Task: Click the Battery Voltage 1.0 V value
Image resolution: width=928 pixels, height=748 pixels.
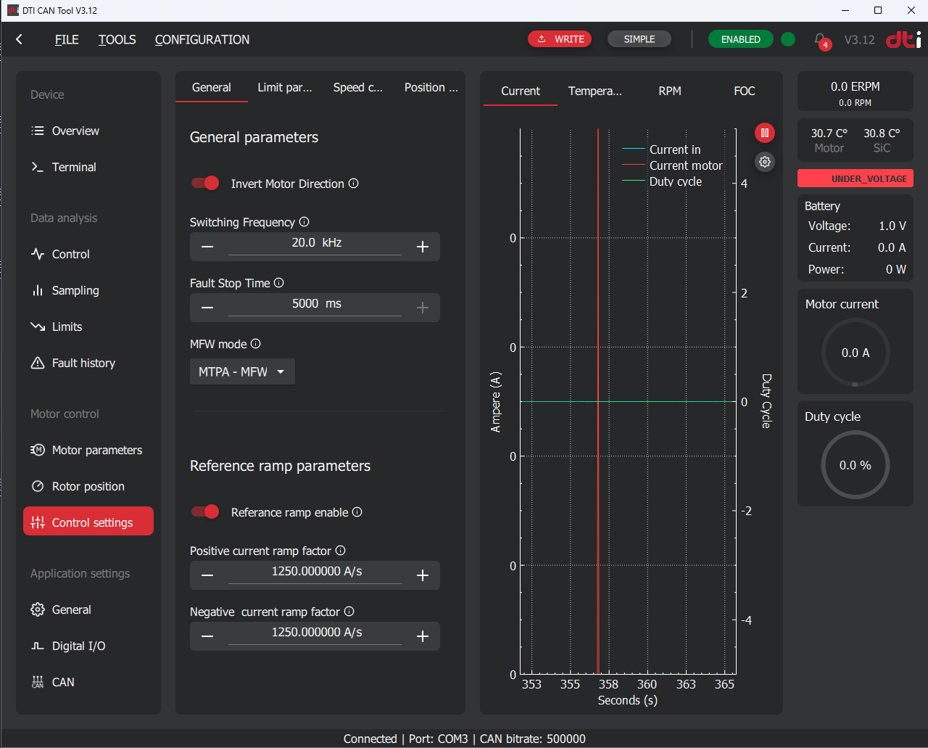Action: 892,226
